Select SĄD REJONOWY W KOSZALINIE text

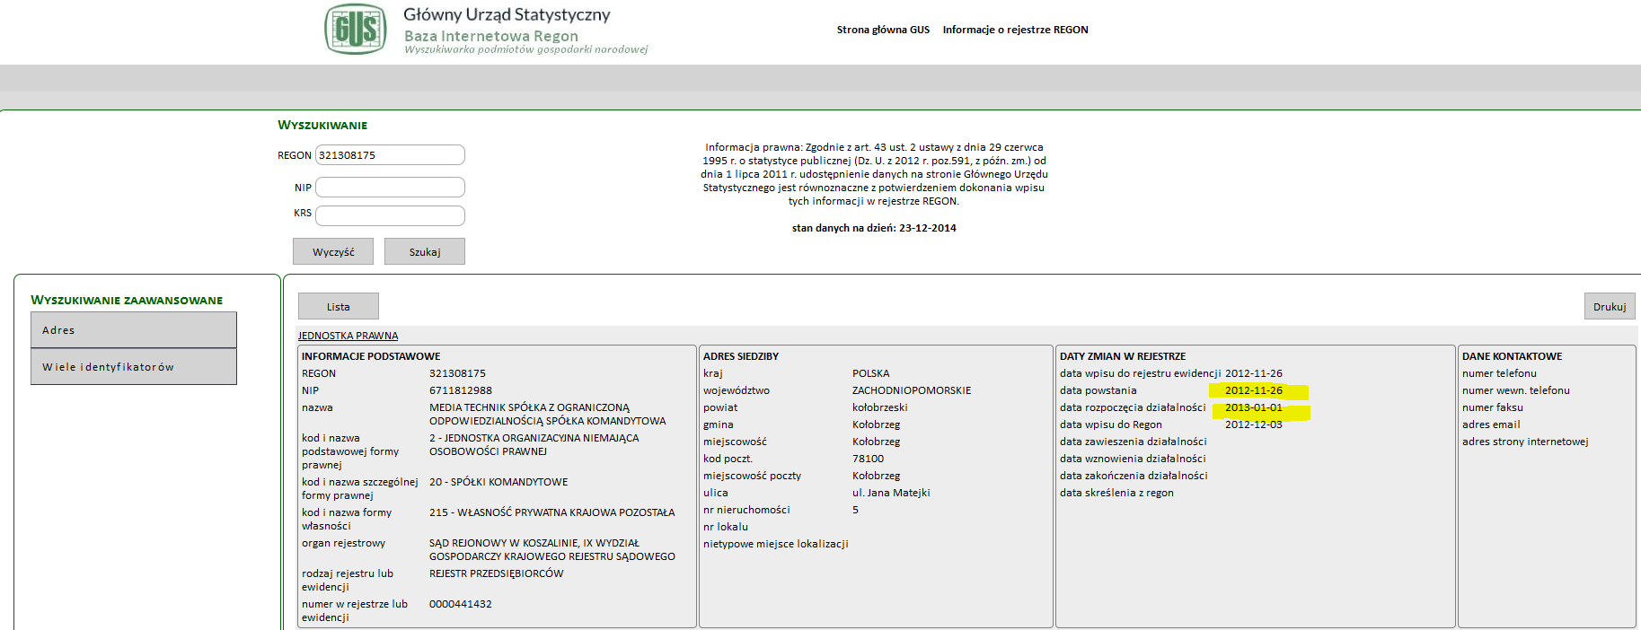point(552,549)
